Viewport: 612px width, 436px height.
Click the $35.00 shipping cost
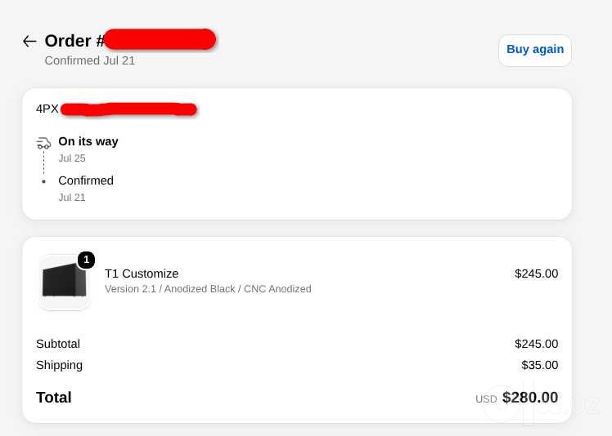click(x=540, y=365)
